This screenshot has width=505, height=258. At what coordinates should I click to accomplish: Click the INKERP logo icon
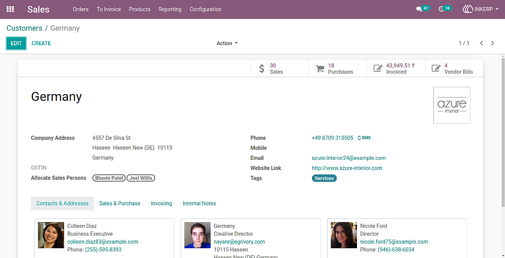(468, 9)
